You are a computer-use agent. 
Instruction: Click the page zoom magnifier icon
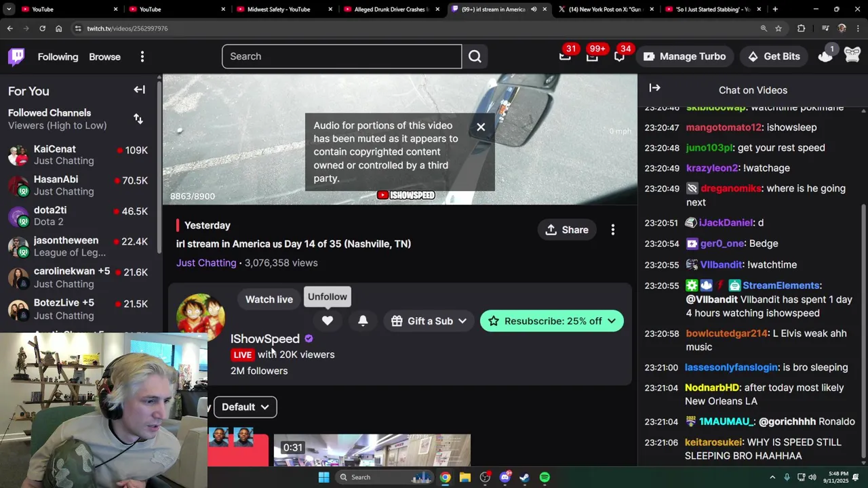[764, 28]
